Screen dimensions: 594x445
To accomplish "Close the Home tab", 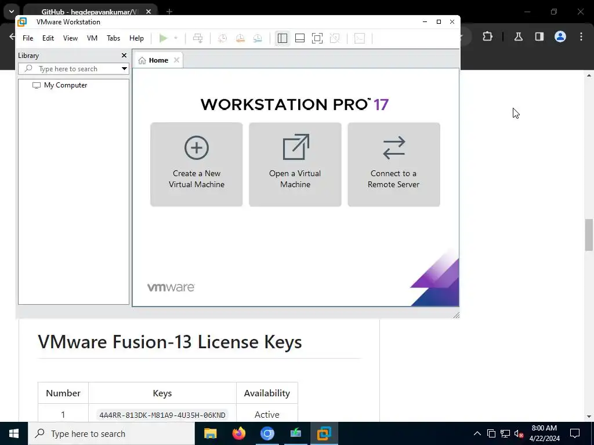I will click(176, 60).
